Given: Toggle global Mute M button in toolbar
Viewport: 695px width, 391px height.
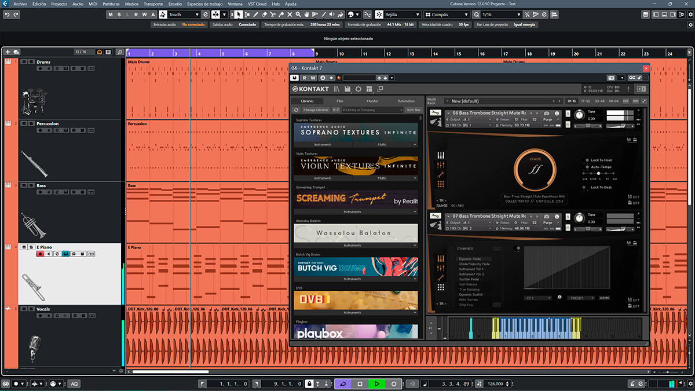Looking at the screenshot, I should click(x=111, y=14).
